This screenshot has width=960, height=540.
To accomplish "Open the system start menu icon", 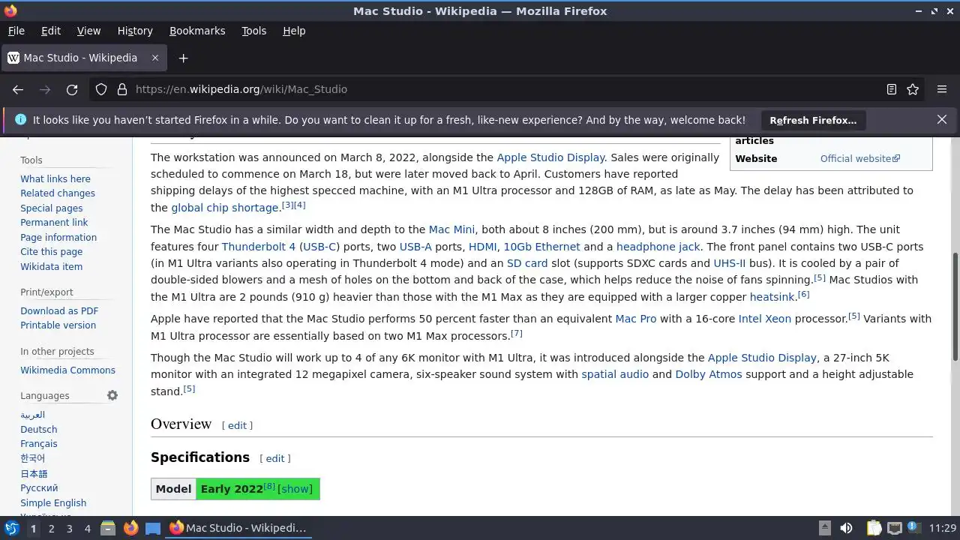I will (x=11, y=528).
